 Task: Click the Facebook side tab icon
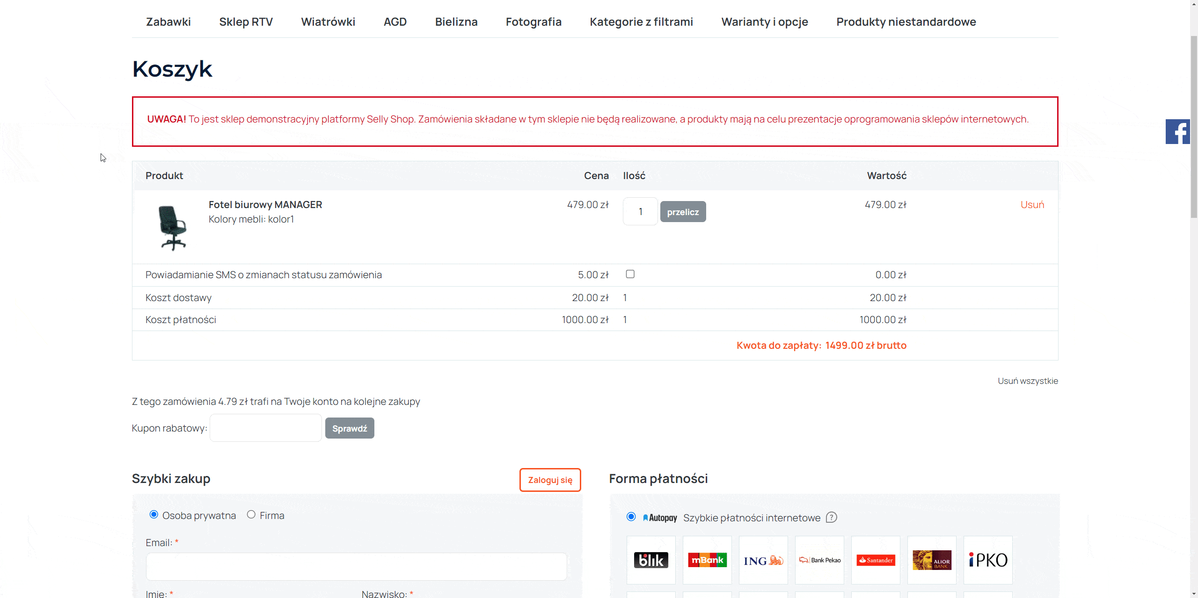coord(1177,132)
